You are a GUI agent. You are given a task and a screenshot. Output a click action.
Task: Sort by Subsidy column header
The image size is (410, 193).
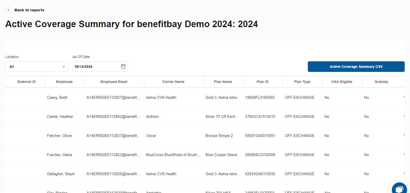(x=382, y=82)
